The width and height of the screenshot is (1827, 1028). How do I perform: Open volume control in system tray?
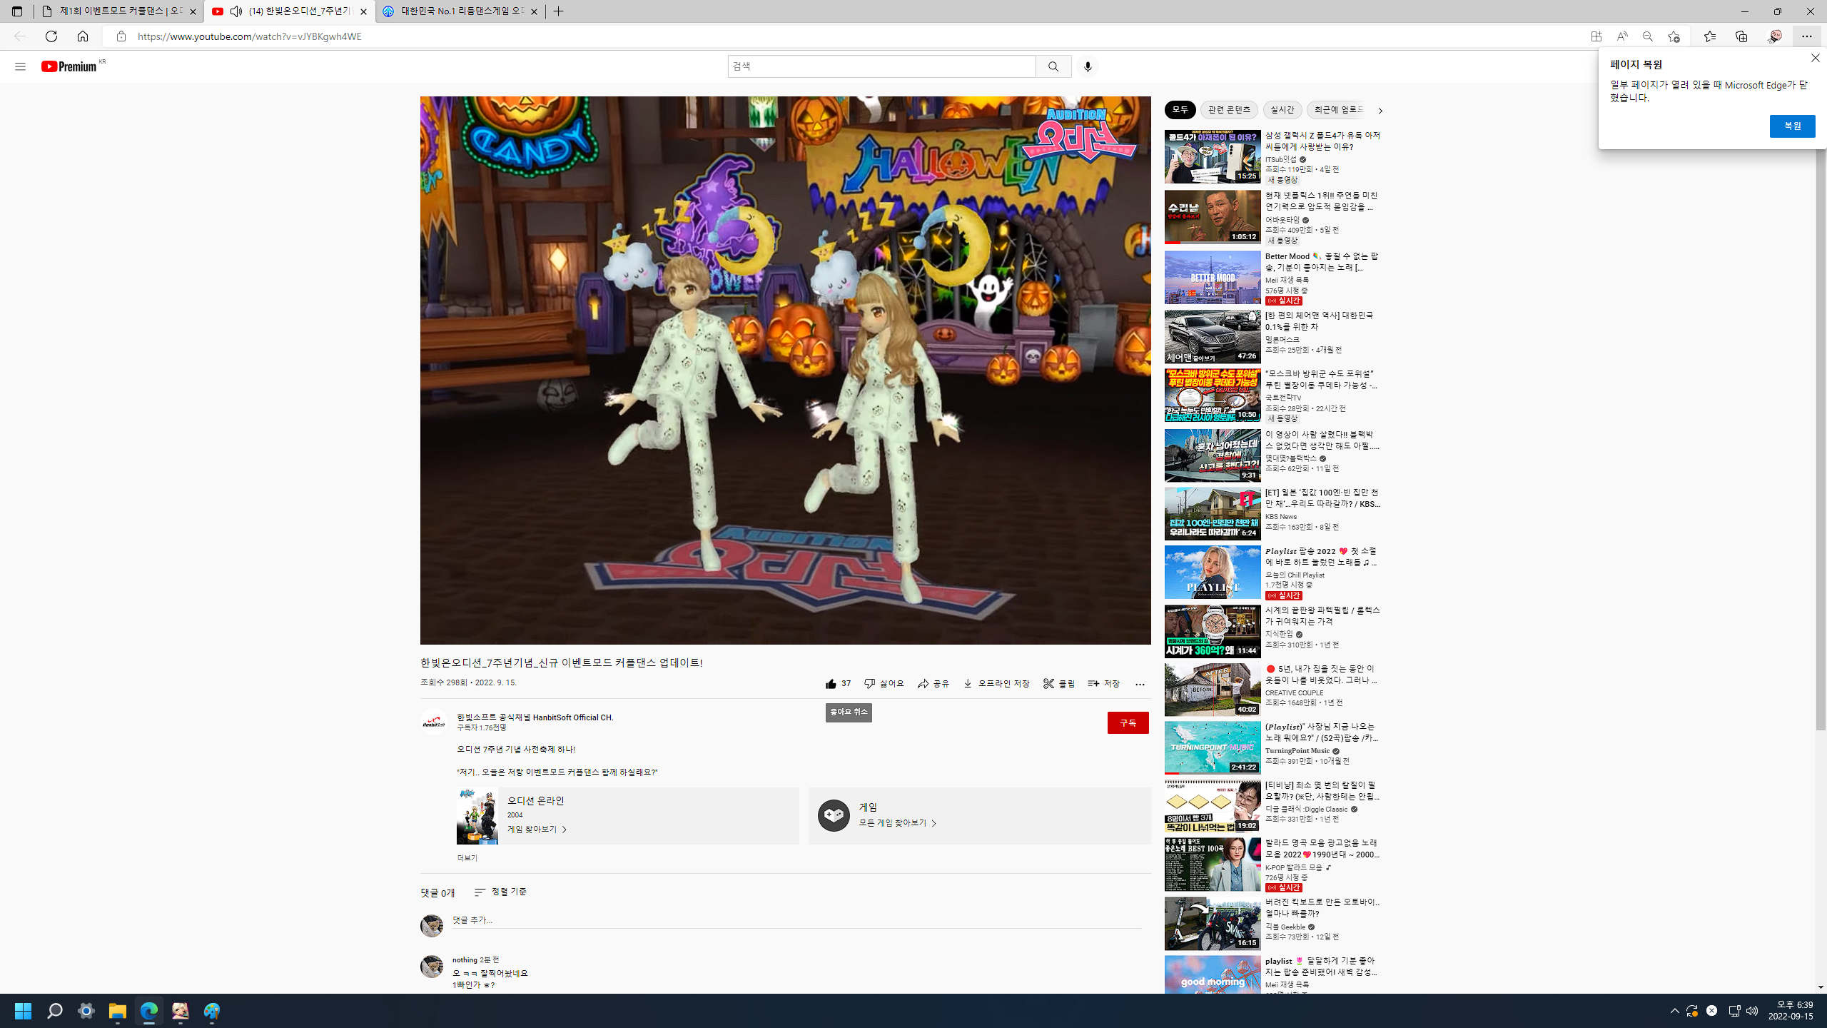[1752, 1011]
